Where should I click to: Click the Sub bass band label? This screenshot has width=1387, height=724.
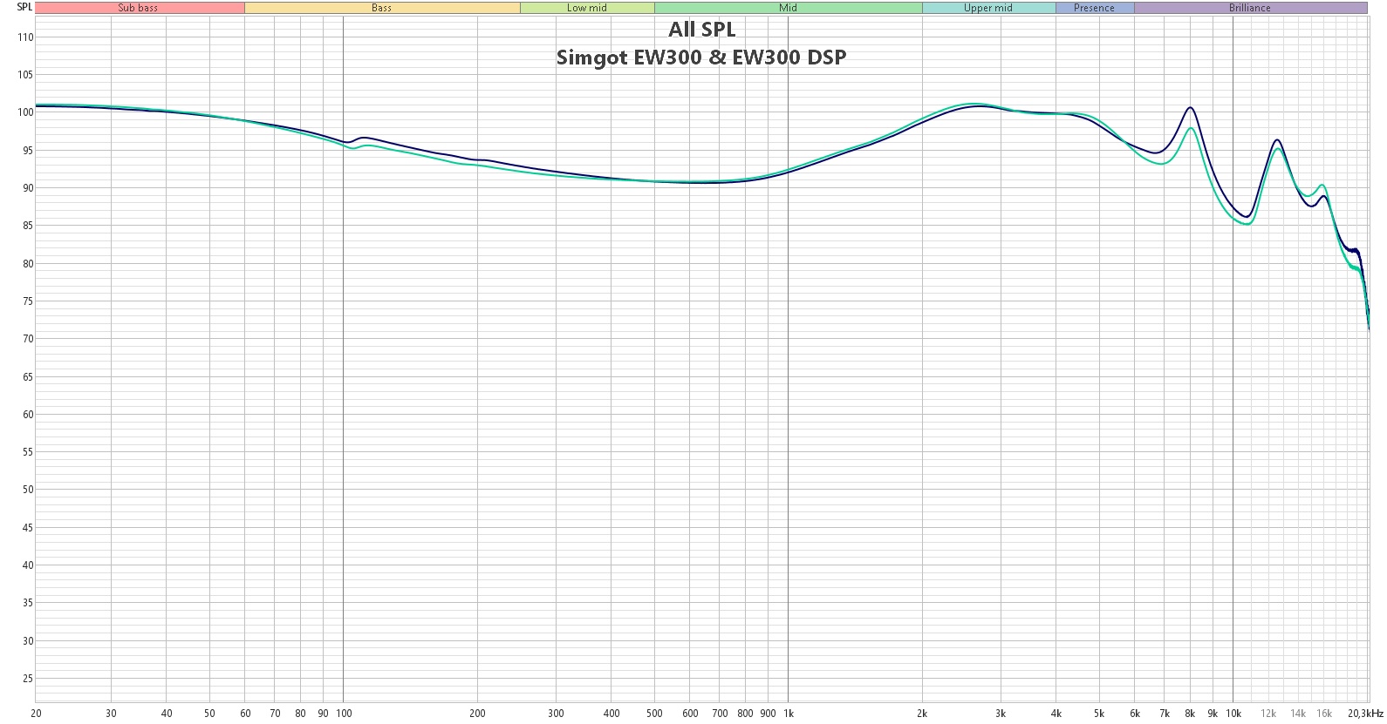click(139, 8)
